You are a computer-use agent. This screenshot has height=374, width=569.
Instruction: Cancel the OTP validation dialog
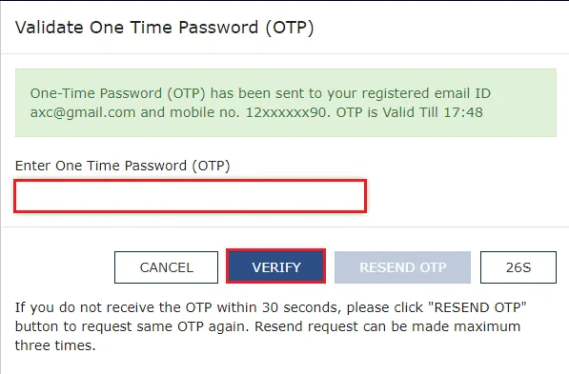click(166, 267)
